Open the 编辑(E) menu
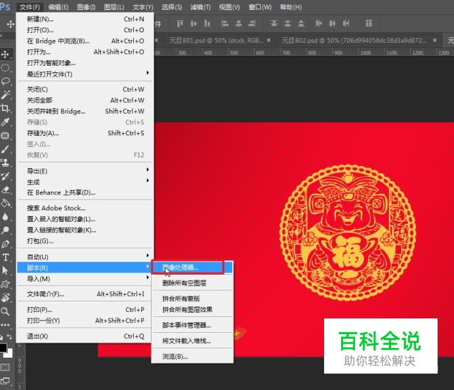Viewport: 454px width, 390px height. 58,7
